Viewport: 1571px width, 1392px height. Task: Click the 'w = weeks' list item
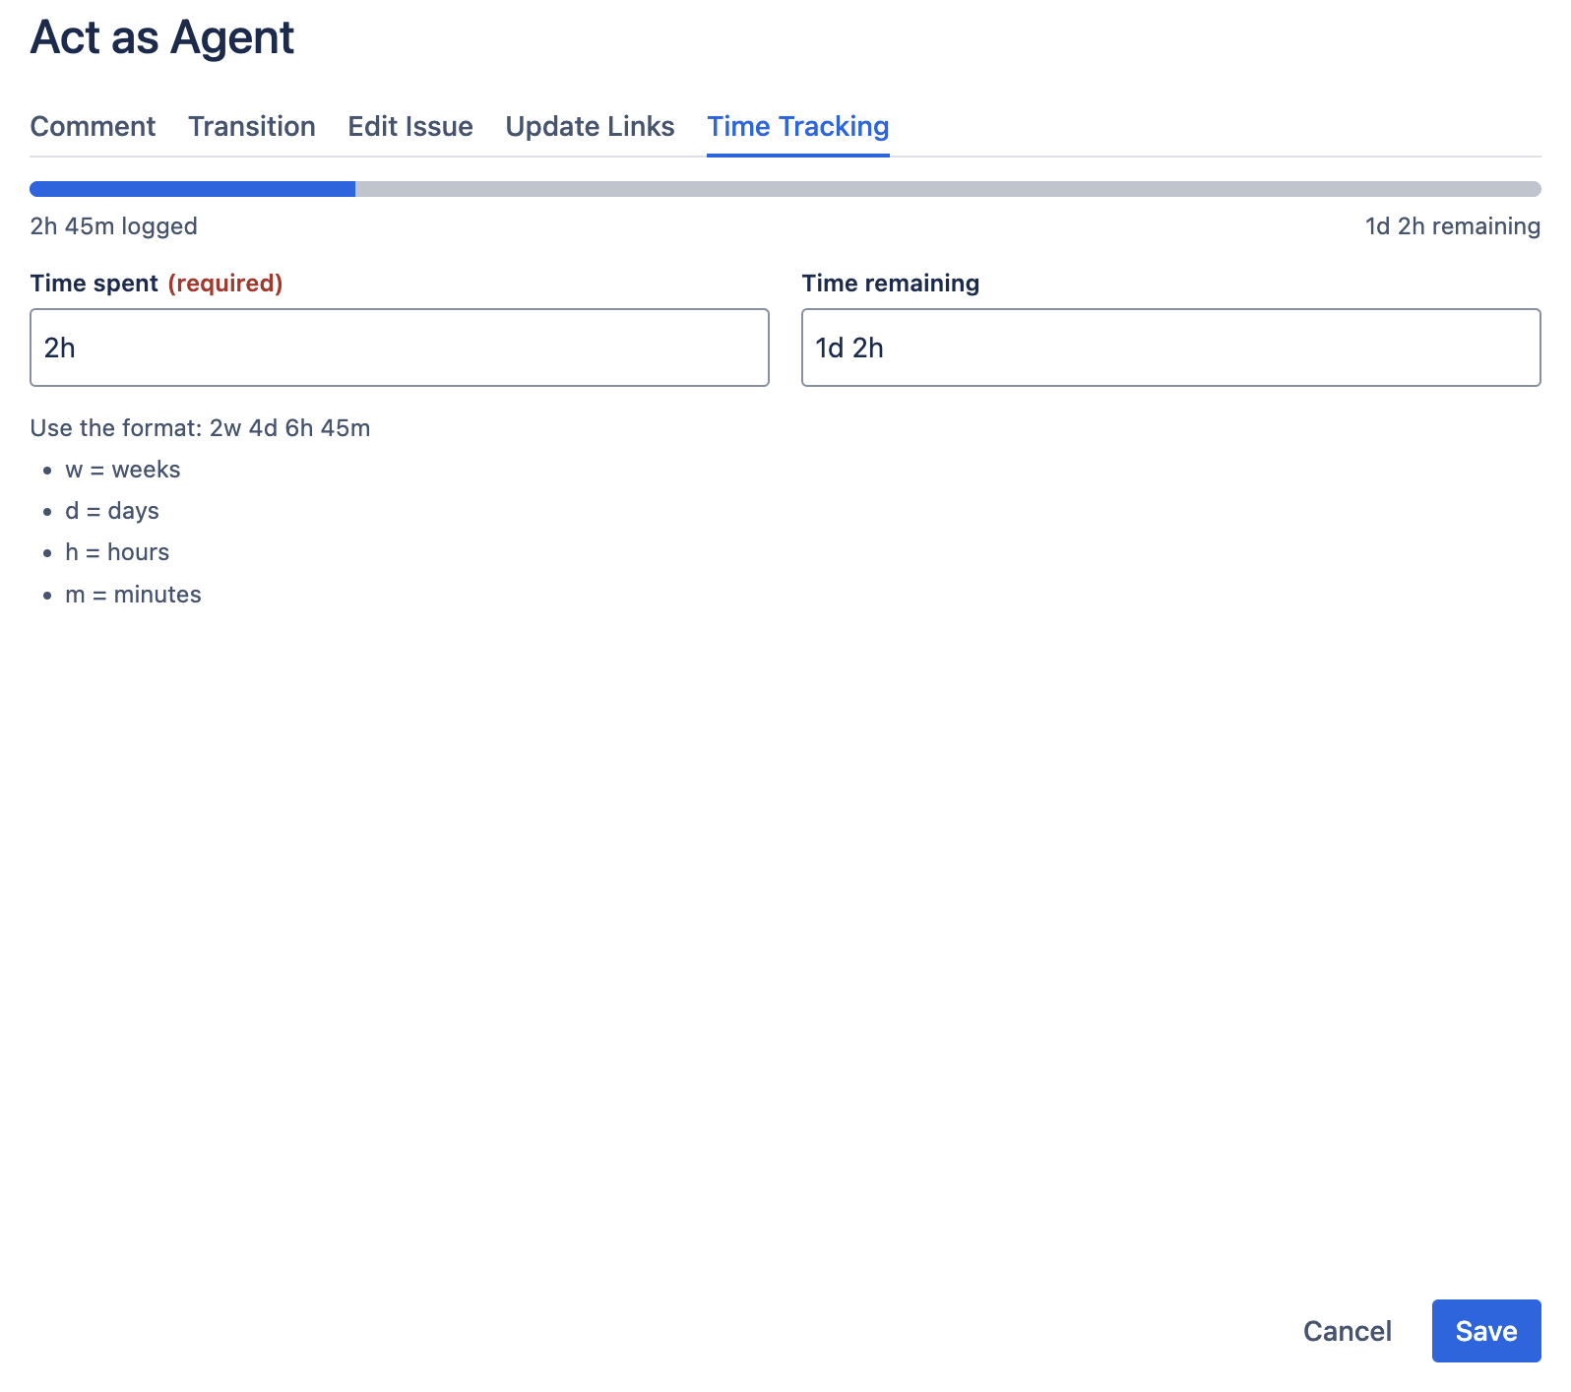(123, 470)
